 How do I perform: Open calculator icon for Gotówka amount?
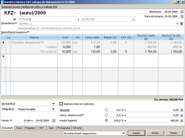[x=182, y=109]
